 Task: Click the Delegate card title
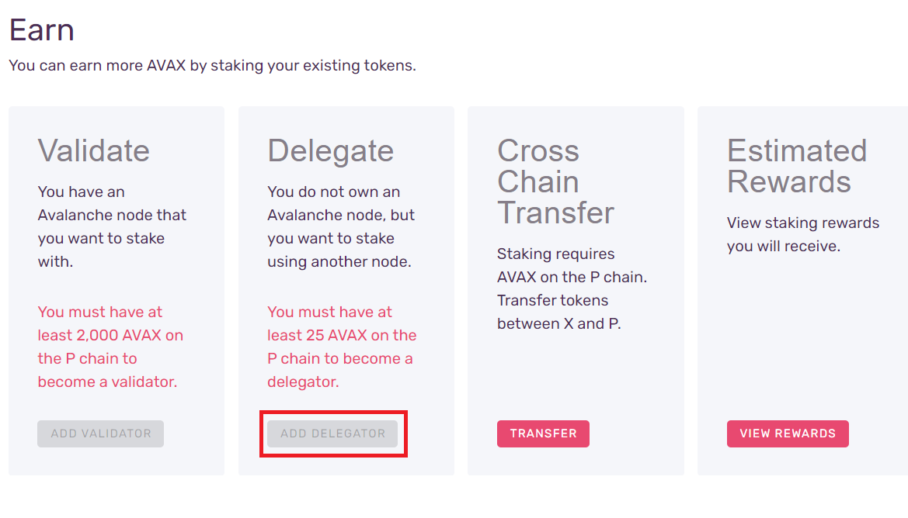(331, 151)
